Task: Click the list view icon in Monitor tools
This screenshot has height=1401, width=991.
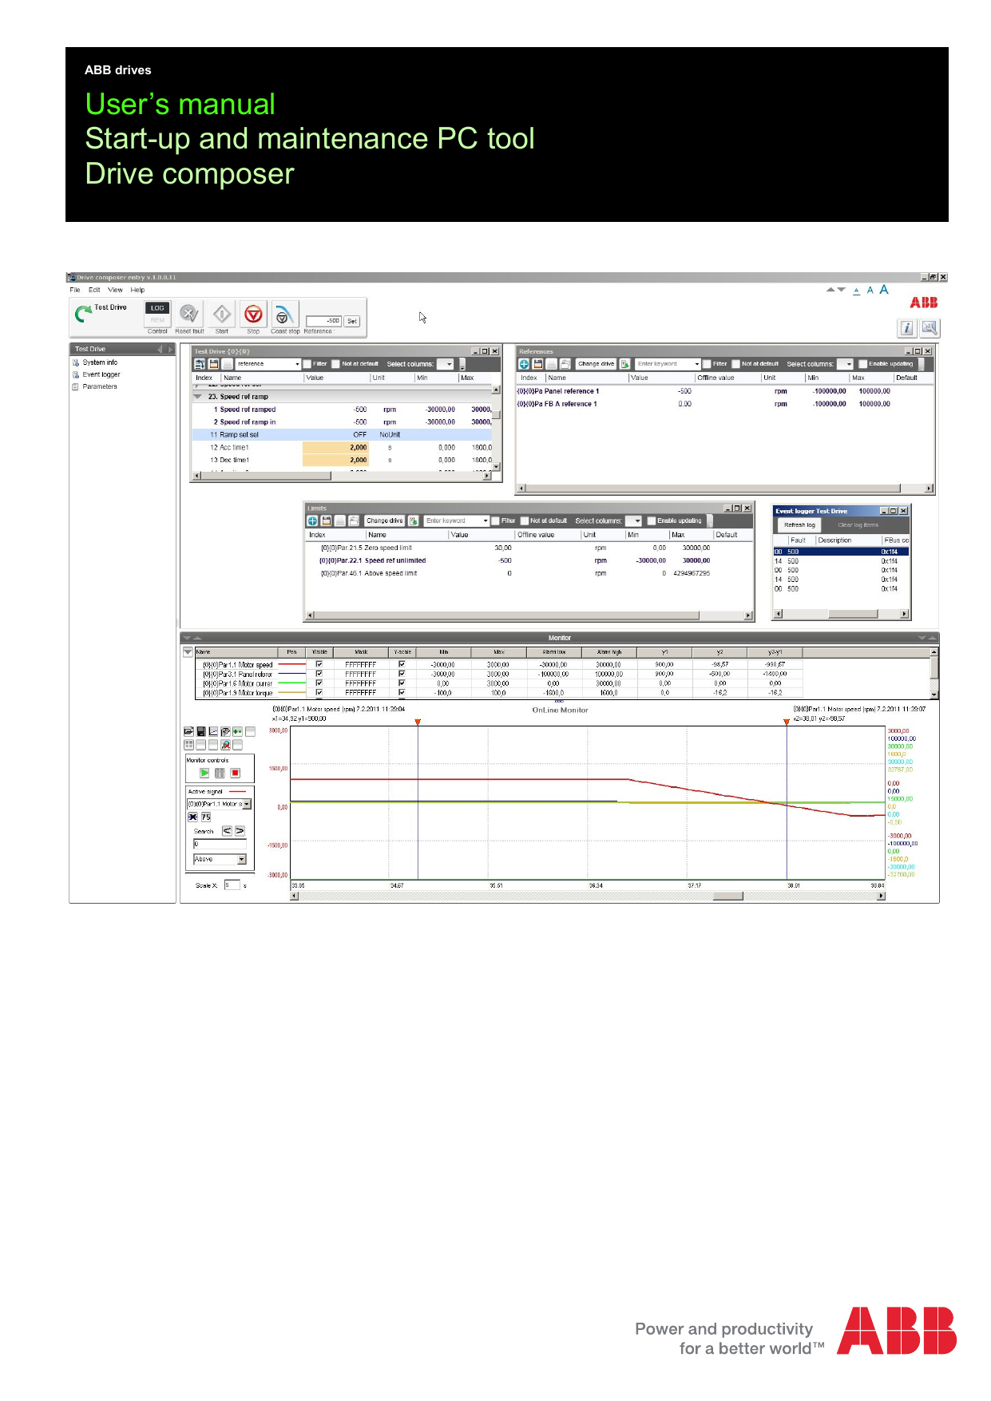Action: [189, 745]
